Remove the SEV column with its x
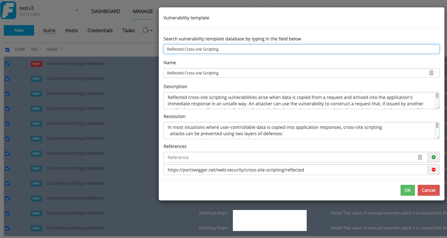Image resolution: width=447 pixels, height=238 pixels. tap(41, 50)
